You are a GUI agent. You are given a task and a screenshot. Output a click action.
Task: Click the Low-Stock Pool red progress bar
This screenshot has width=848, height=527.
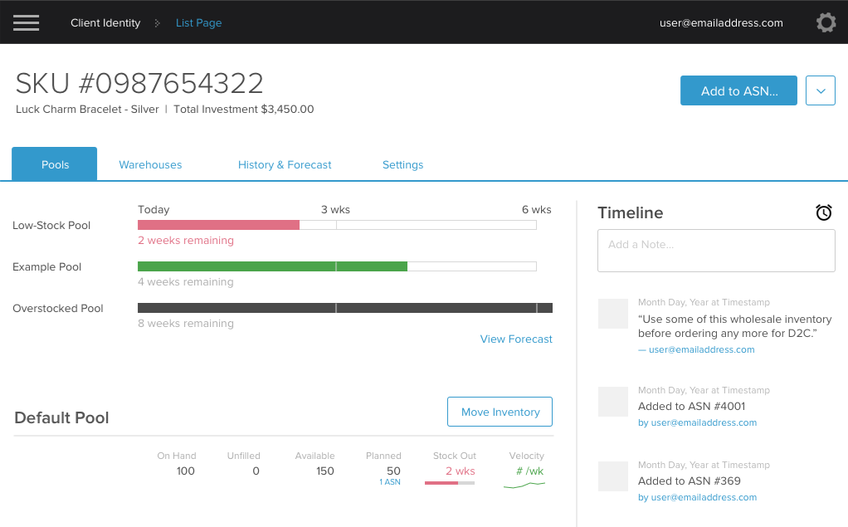(218, 225)
